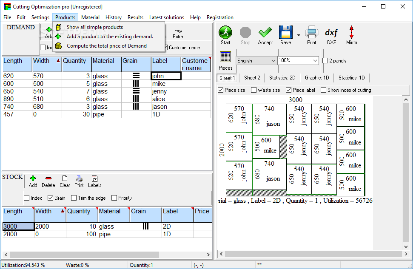413x269 pixels.
Task: Click the grain icon in jason row
Action: pos(136,107)
